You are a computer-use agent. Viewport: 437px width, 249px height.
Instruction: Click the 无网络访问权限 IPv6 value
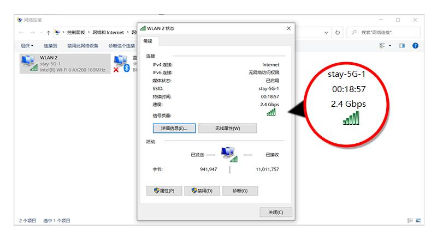pos(264,72)
